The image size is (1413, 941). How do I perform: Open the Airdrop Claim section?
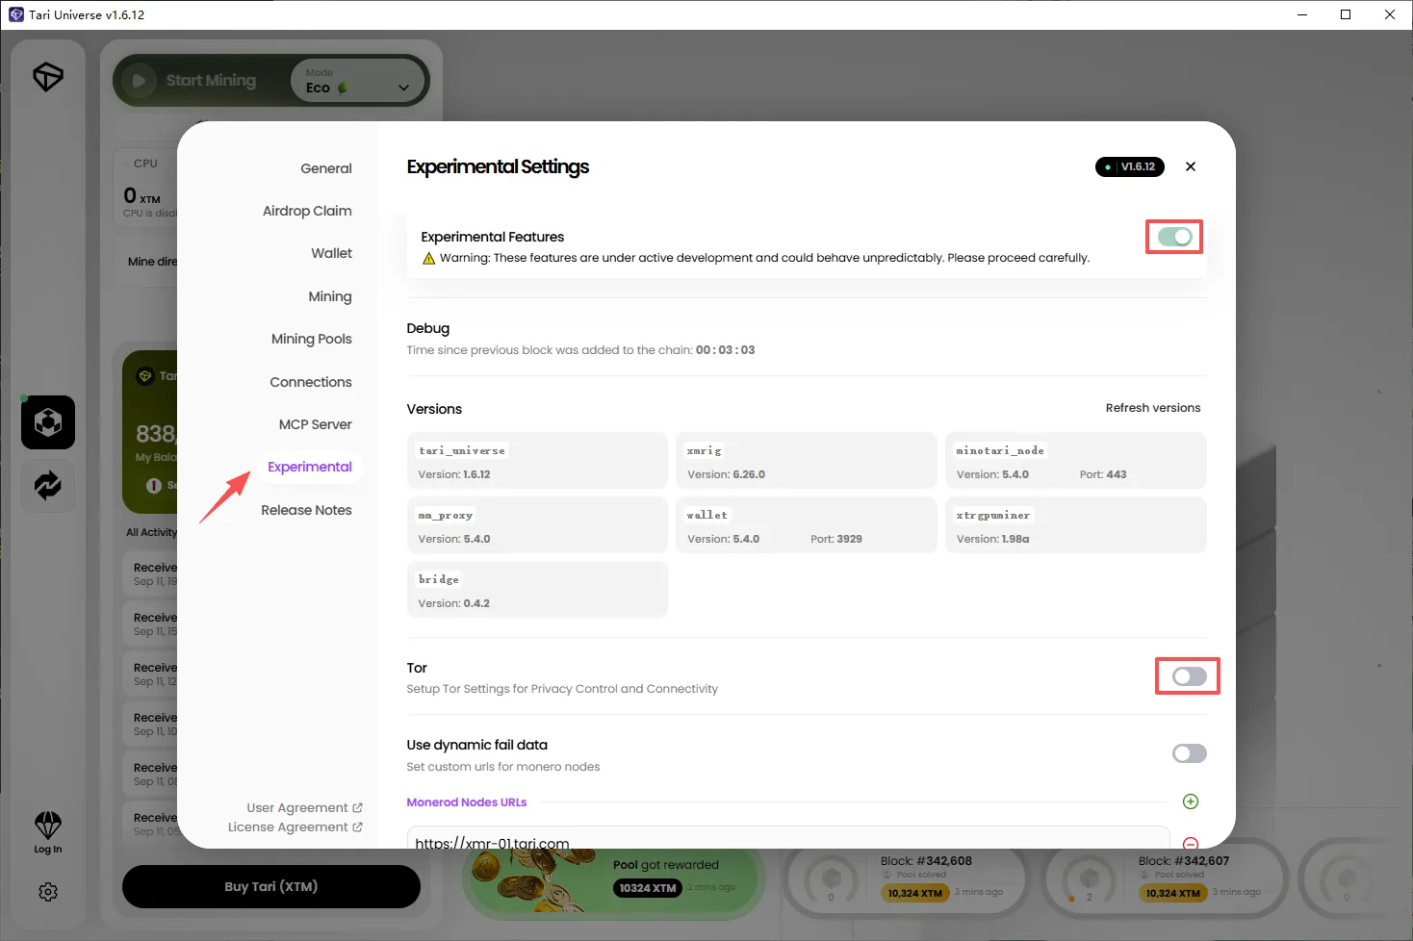click(x=307, y=211)
